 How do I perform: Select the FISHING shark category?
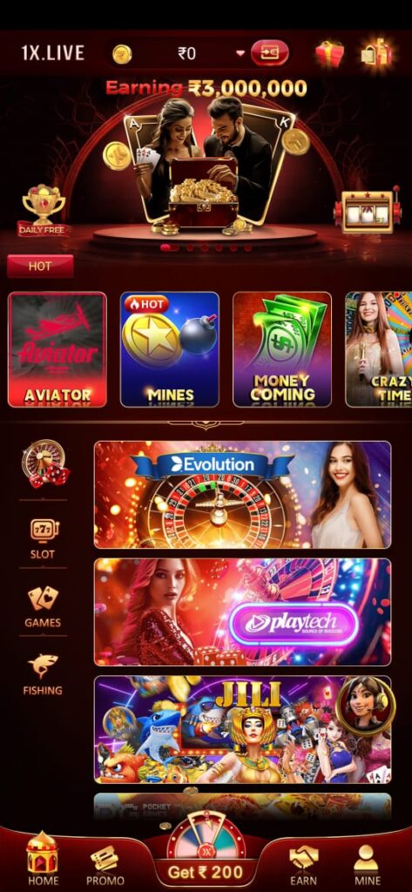(43, 675)
